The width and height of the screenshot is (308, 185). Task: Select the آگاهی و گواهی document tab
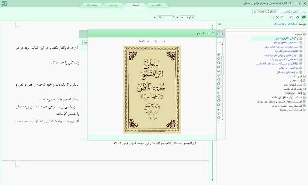291,12
